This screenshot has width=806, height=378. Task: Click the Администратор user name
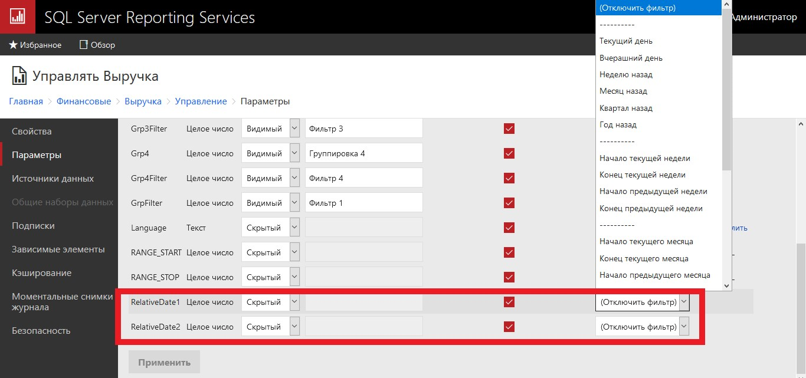pyautogui.click(x=764, y=17)
